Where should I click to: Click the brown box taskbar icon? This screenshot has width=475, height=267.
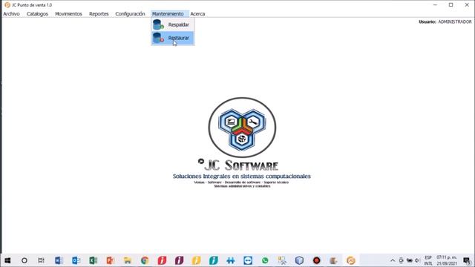coord(333,260)
